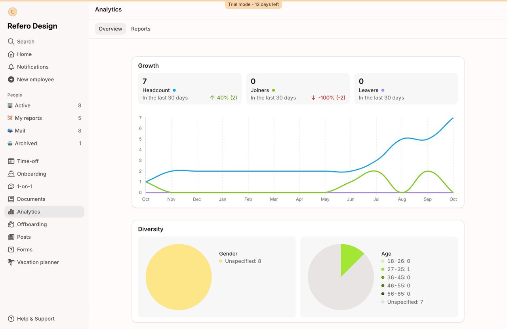Select the Overview tab
This screenshot has width=507, height=329.
coord(111,29)
